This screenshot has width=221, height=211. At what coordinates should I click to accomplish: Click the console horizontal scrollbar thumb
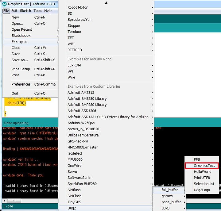14,201
